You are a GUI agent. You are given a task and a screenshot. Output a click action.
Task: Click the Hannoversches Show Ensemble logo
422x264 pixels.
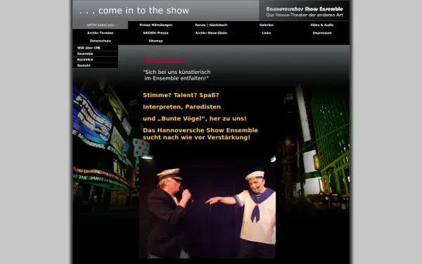(x=305, y=11)
